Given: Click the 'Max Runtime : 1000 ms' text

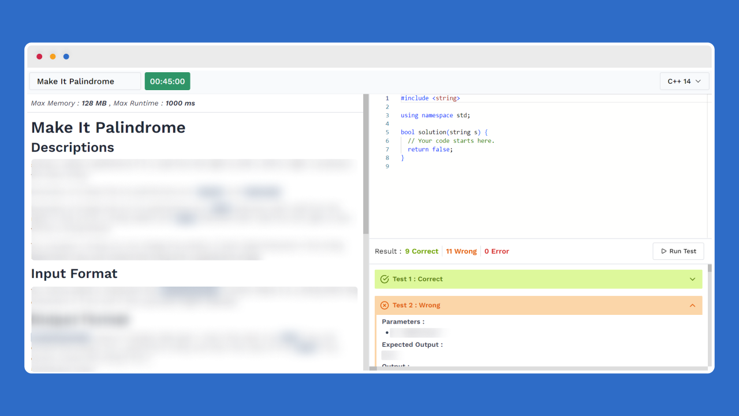Looking at the screenshot, I should [154, 103].
